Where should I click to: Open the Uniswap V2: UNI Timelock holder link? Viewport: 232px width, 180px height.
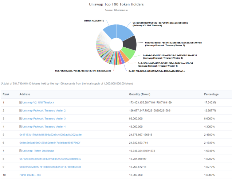[x=39, y=102]
